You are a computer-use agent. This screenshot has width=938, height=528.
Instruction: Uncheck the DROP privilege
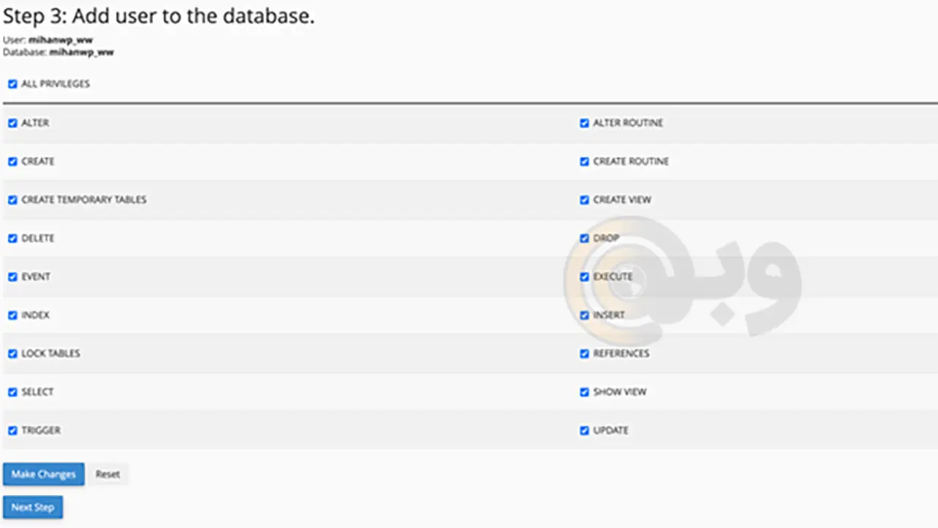584,239
